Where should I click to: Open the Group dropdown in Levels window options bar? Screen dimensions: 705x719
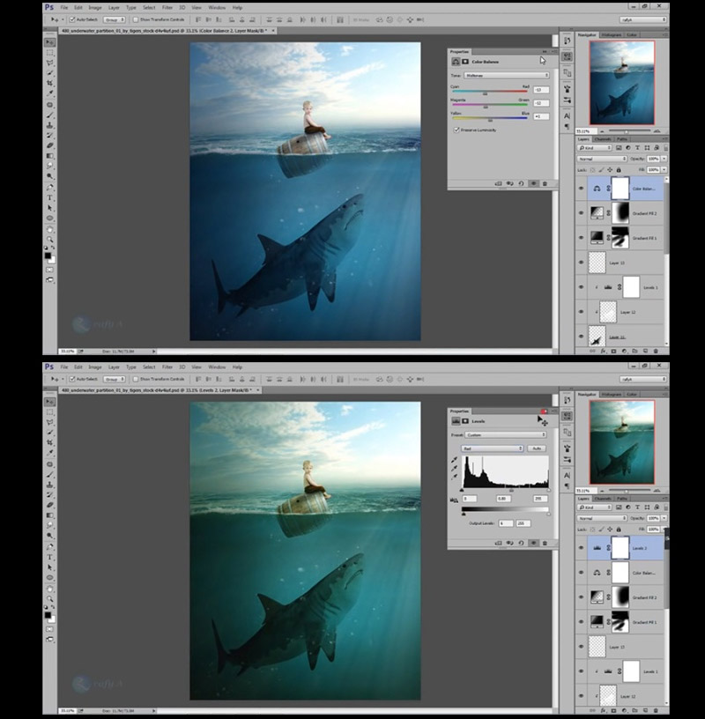[115, 379]
